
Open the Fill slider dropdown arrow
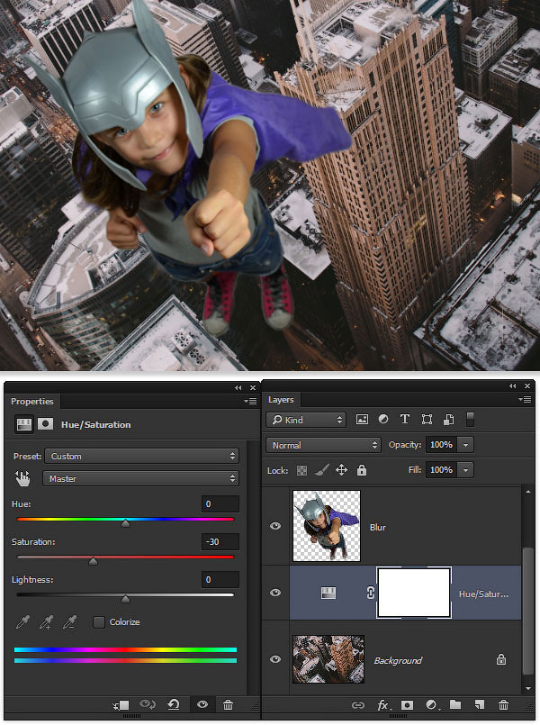point(466,470)
